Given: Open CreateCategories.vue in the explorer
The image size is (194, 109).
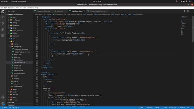Looking at the screenshot, I should point(22,52).
